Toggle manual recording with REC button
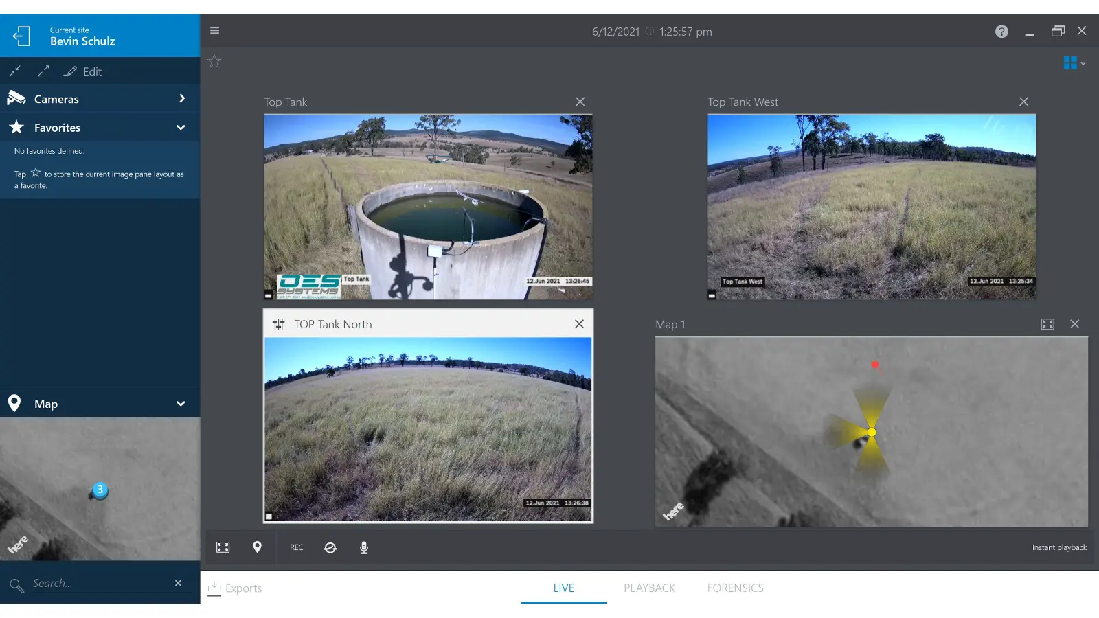Image resolution: width=1099 pixels, height=618 pixels. (296, 547)
